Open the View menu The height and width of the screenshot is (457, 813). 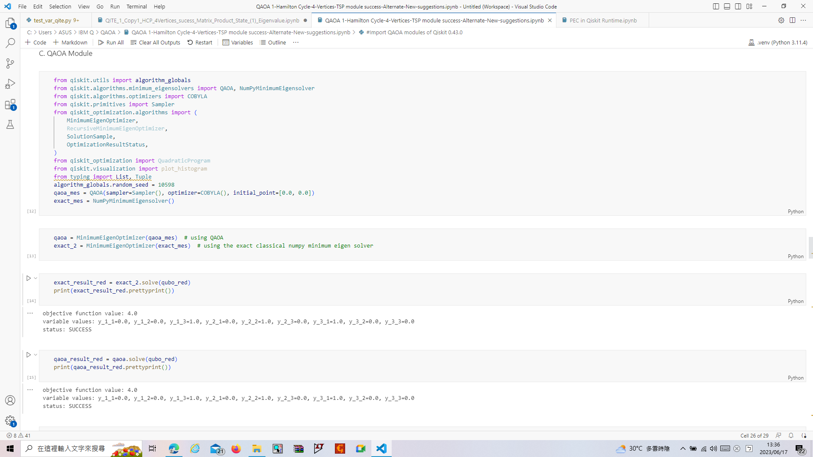tap(83, 6)
